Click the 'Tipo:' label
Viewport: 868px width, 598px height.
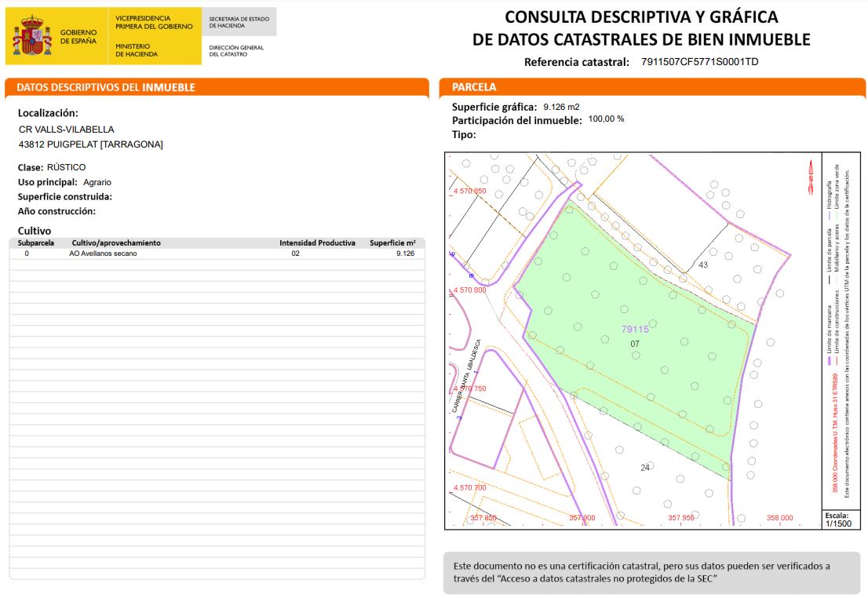464,134
